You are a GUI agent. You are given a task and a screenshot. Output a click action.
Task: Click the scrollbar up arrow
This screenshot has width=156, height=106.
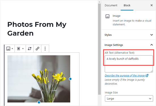pyautogui.click(x=99, y=2)
